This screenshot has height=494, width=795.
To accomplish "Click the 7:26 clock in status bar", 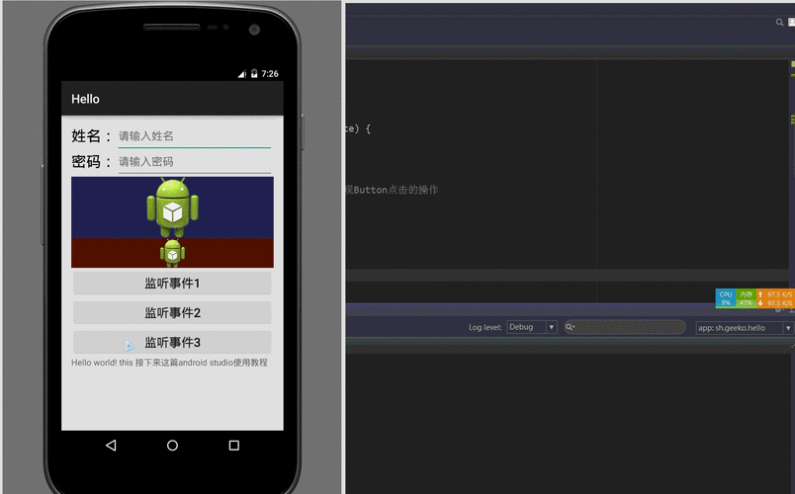I will click(270, 74).
